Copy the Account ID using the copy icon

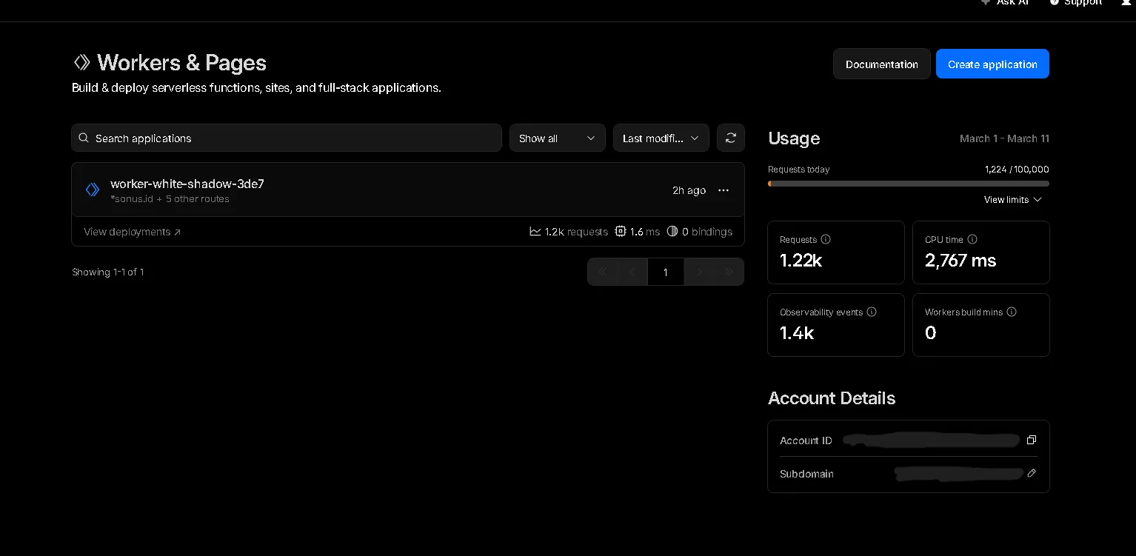coord(1031,440)
